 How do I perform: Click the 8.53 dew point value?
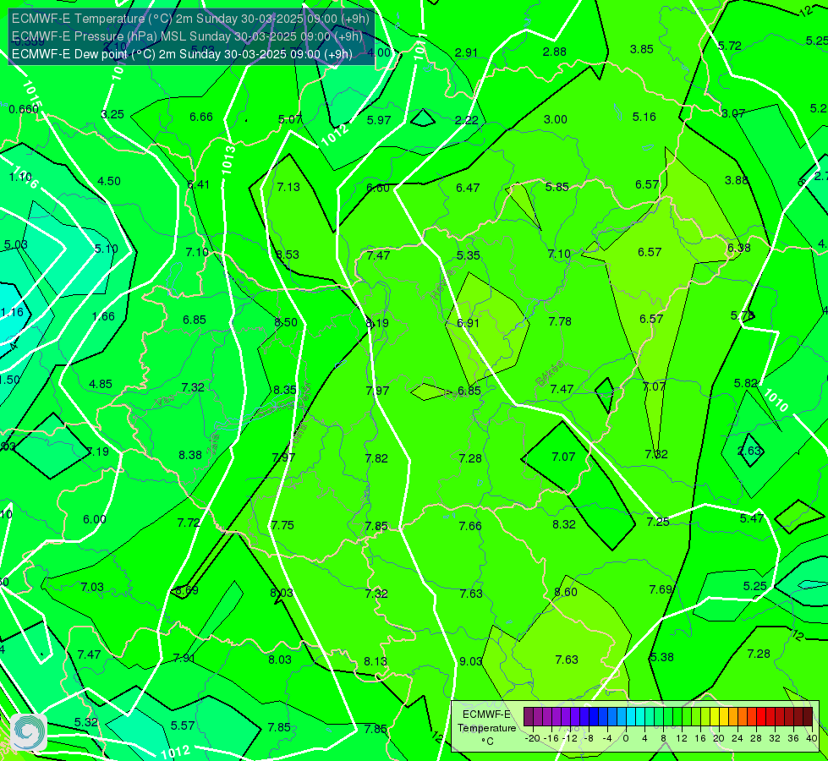tap(288, 255)
